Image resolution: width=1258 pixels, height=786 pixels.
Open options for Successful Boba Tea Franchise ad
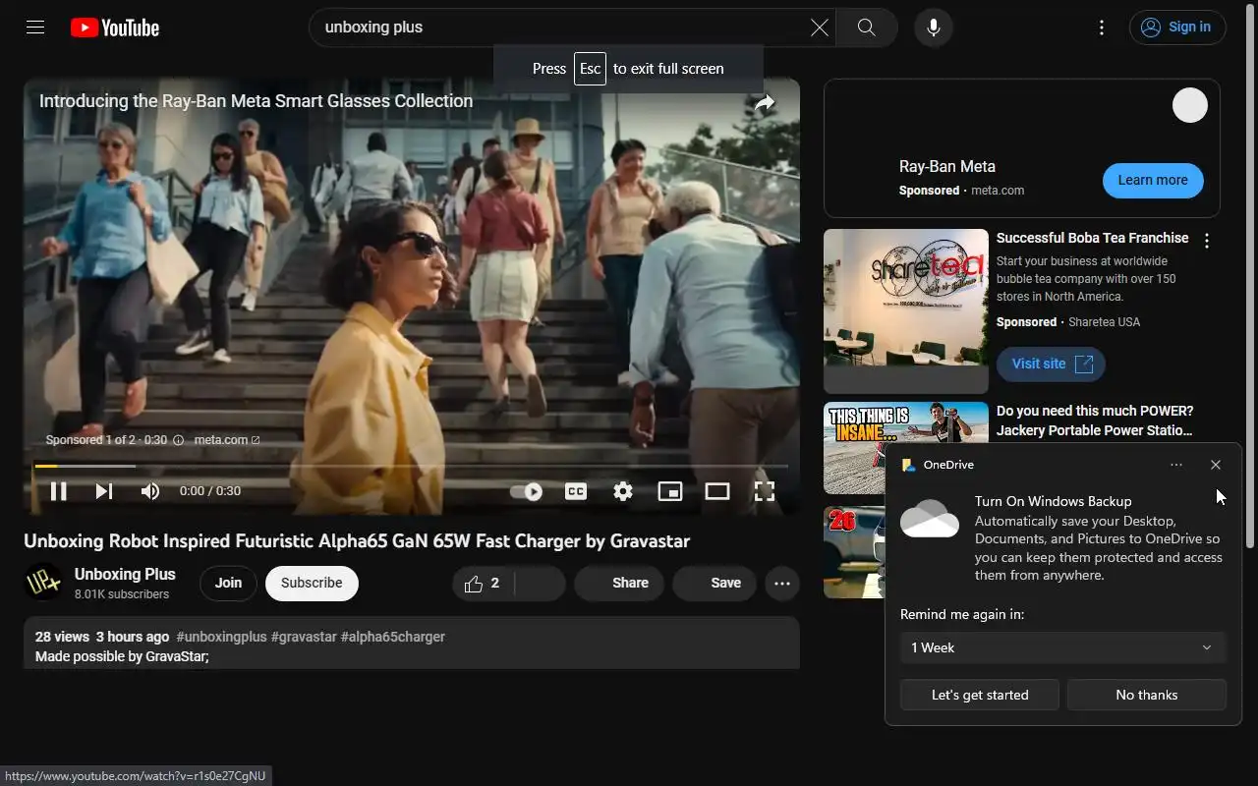click(x=1207, y=240)
